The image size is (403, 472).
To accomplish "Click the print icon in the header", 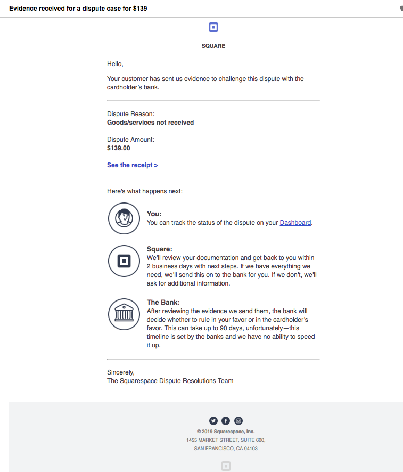I will point(401,9).
